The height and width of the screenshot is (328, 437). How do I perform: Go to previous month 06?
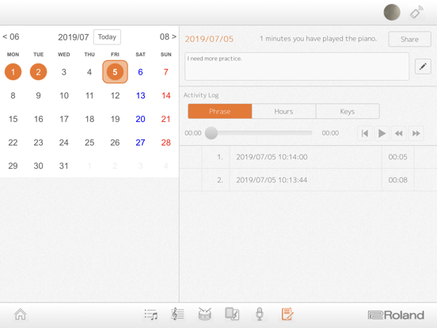[11, 36]
